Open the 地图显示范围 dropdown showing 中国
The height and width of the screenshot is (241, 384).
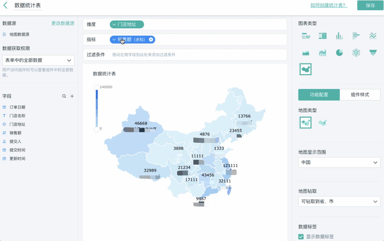339,162
